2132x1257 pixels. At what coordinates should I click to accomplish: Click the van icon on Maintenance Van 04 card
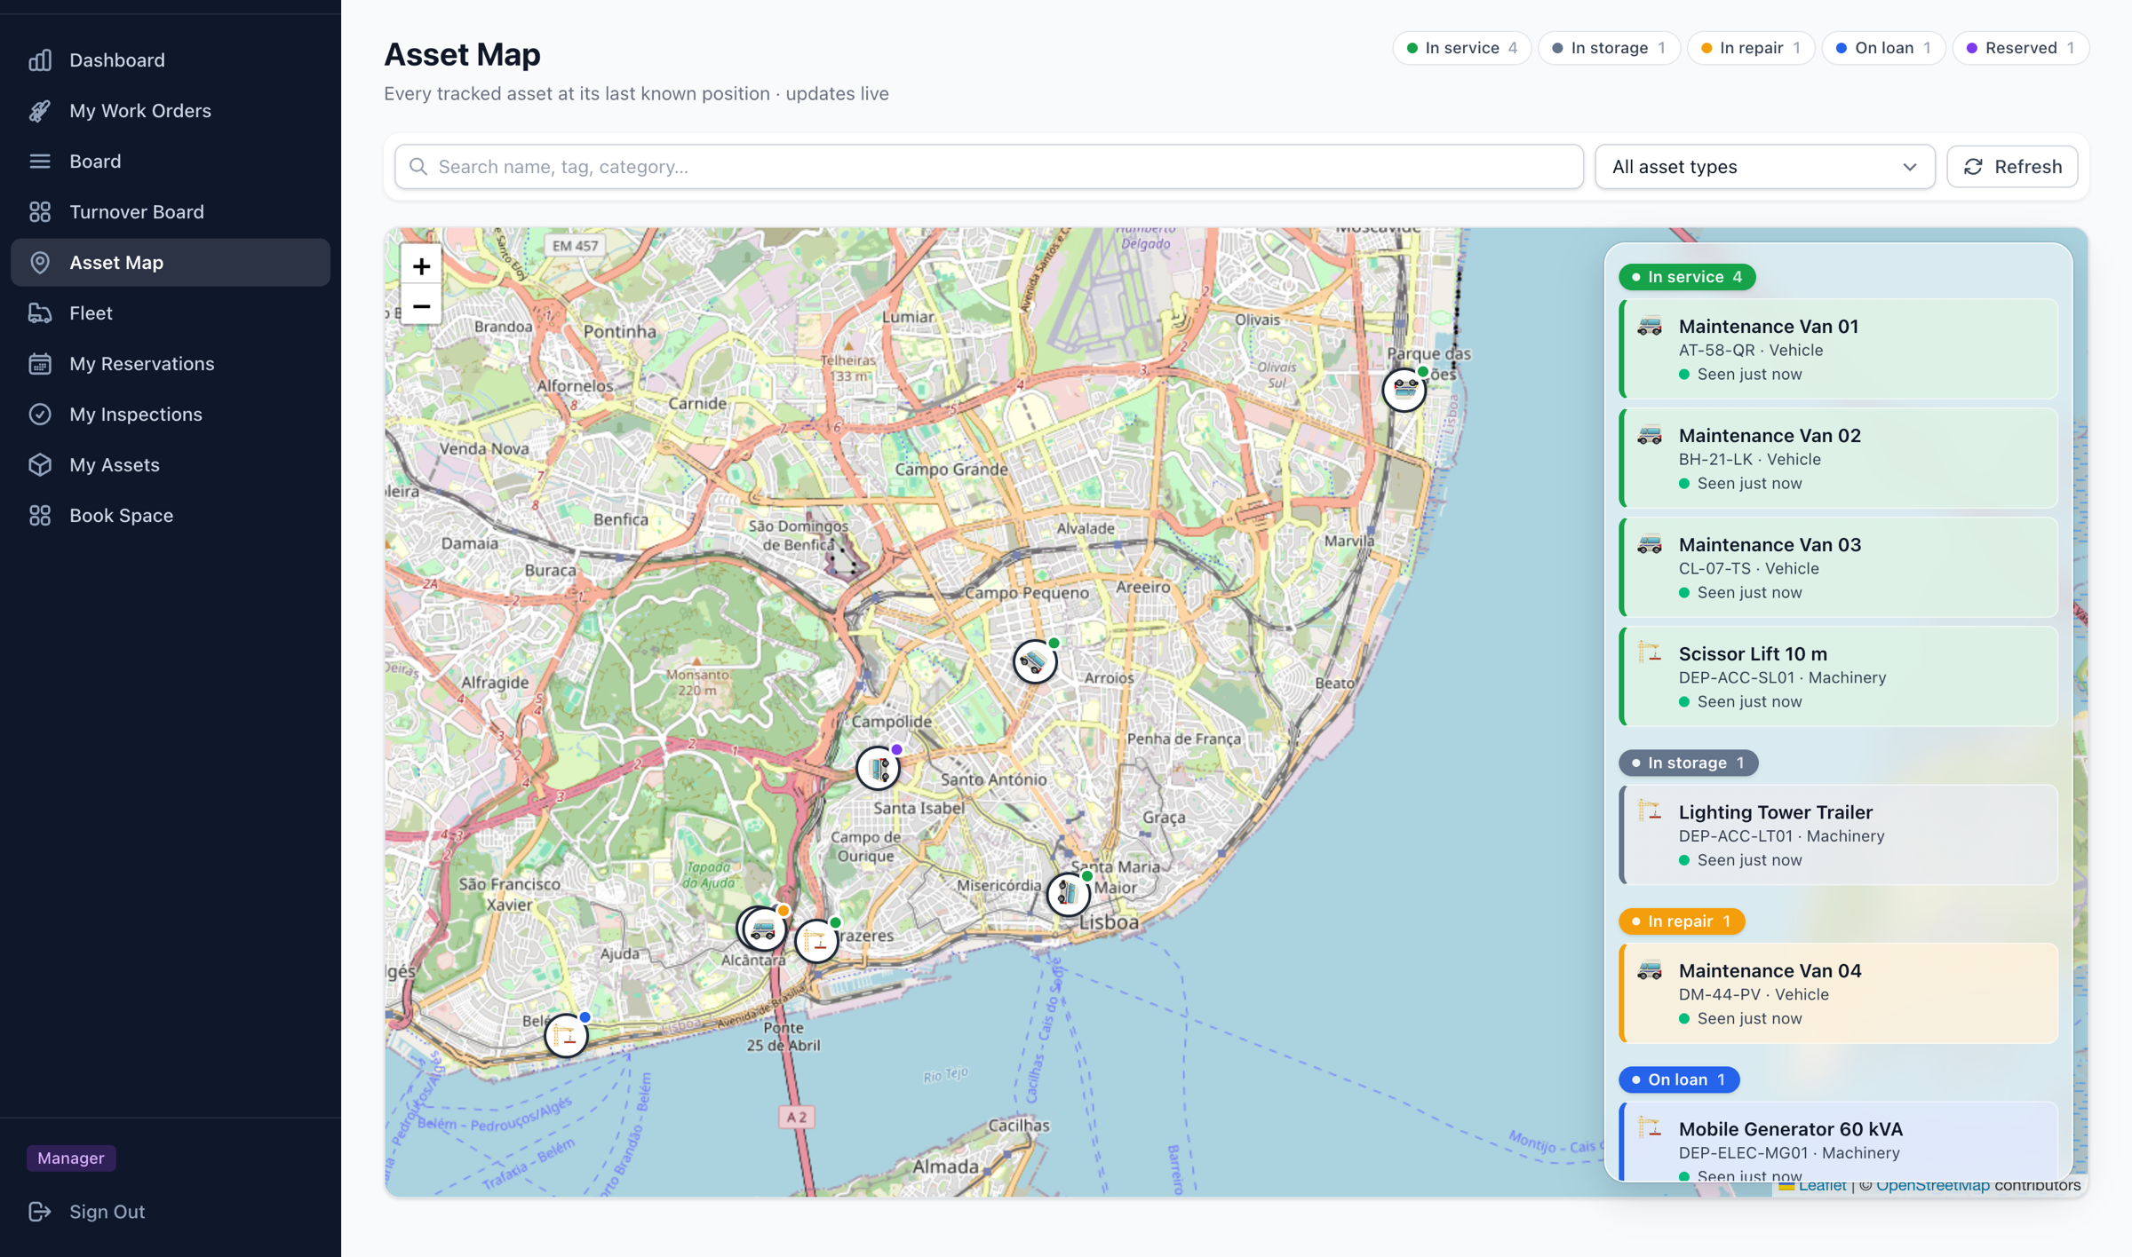1650,970
